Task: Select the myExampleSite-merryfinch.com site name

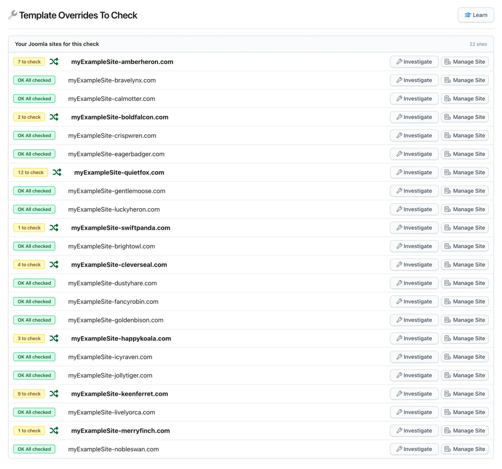Action: (x=121, y=431)
